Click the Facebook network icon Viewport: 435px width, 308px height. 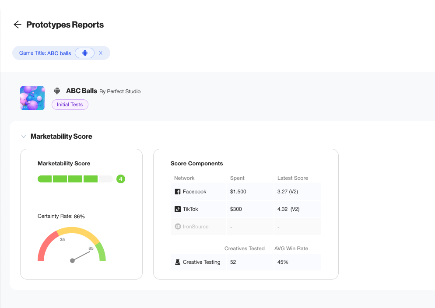click(x=178, y=192)
